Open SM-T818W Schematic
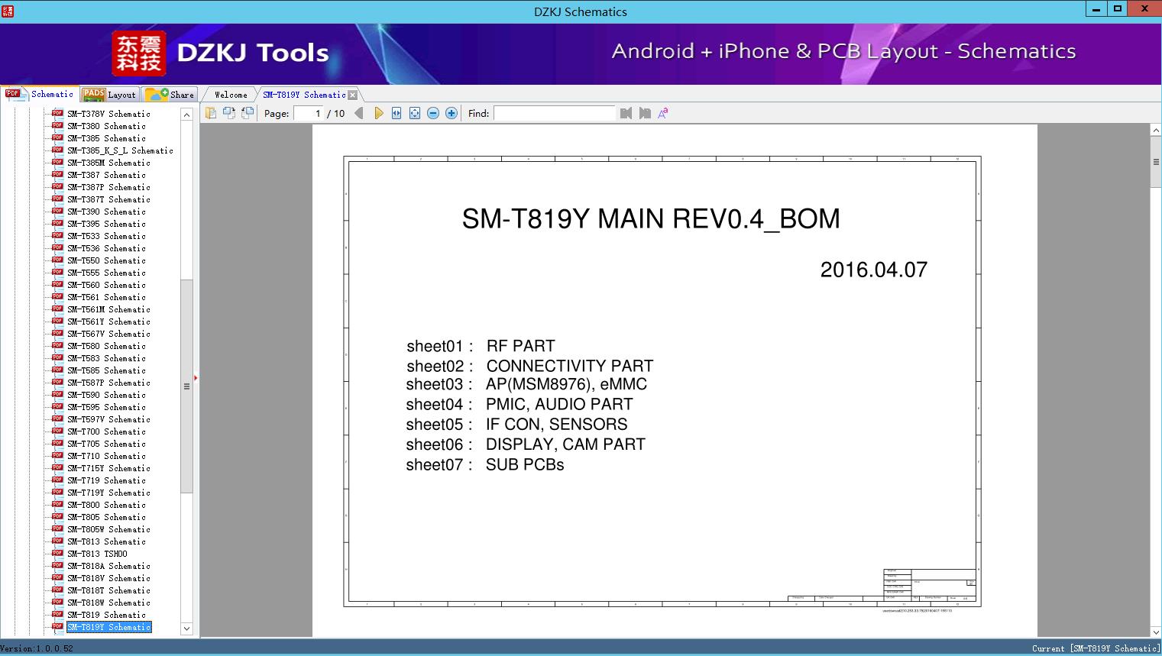Screen dimensions: 1162x656 [108, 603]
